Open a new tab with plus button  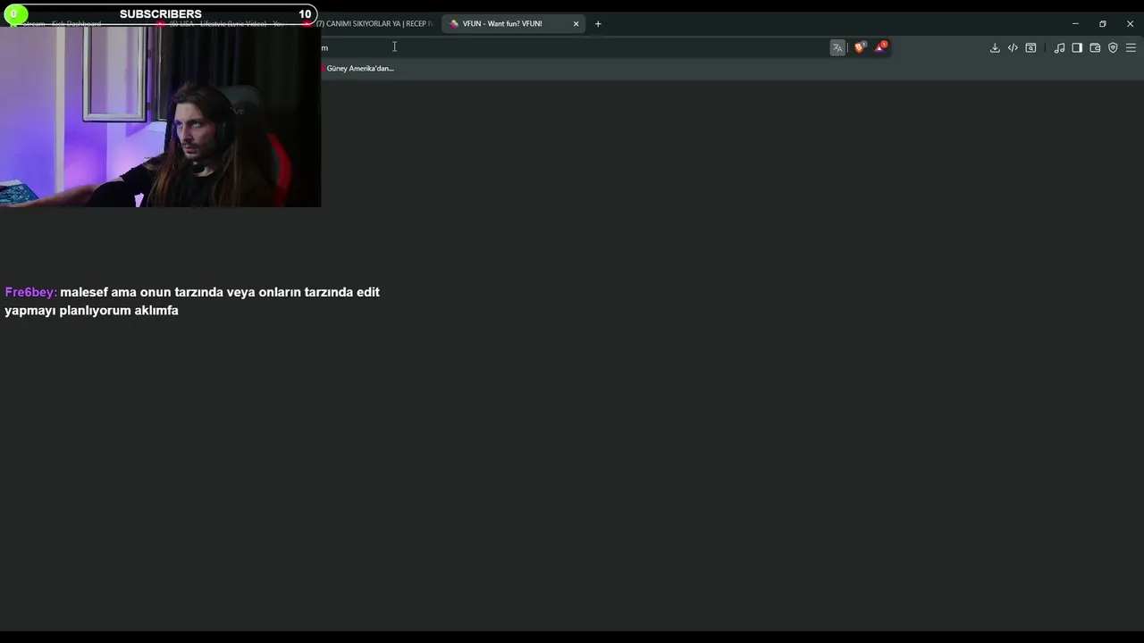598,24
